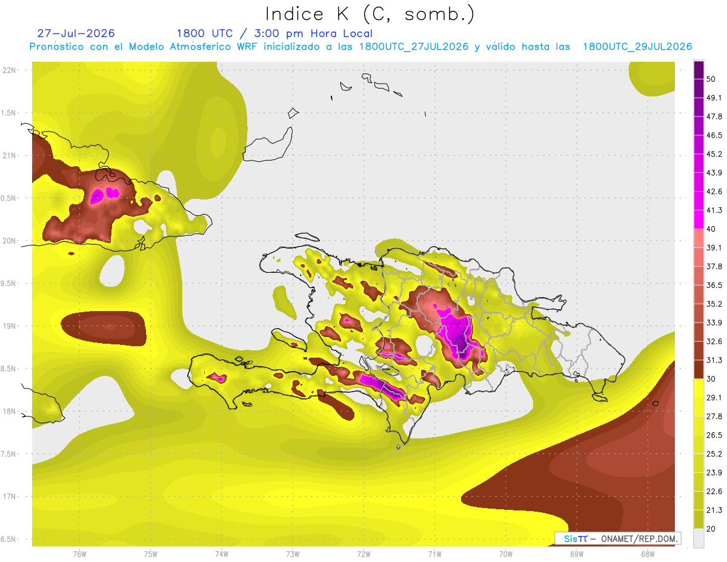Click the '75W' longitude label
Screen dimensions: 727x562
pyautogui.click(x=151, y=554)
